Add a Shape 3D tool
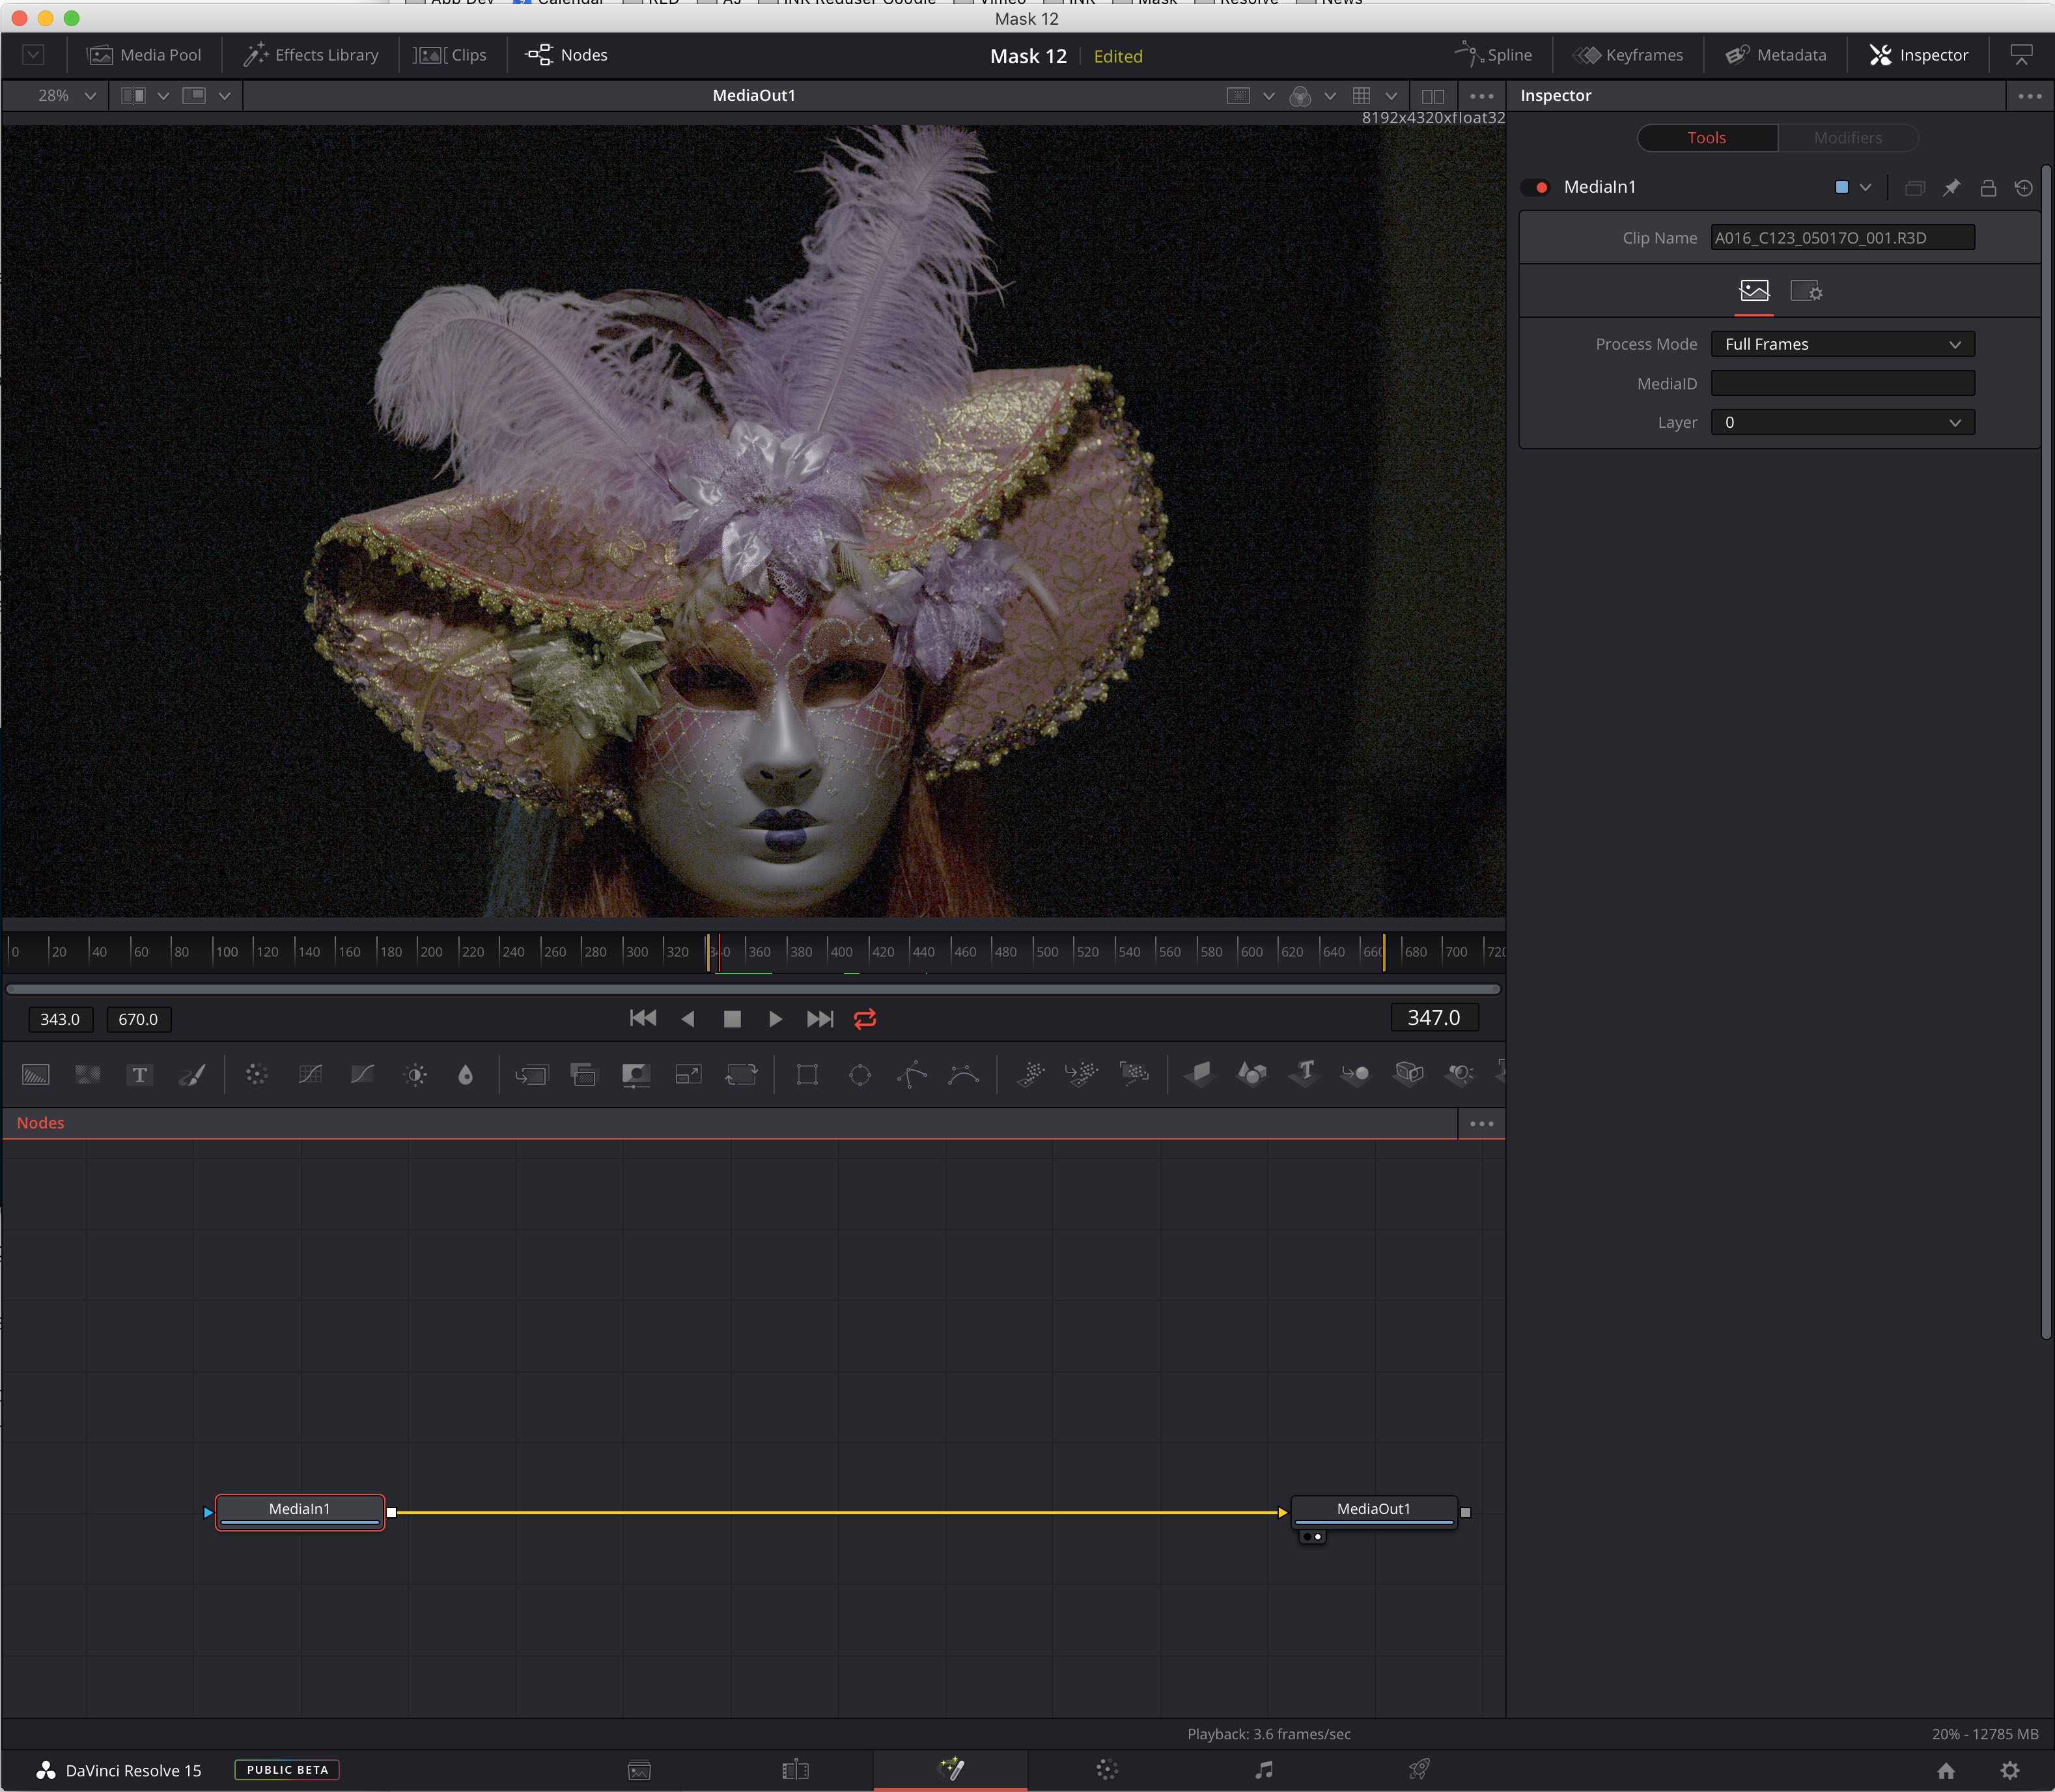 pyautogui.click(x=1251, y=1075)
